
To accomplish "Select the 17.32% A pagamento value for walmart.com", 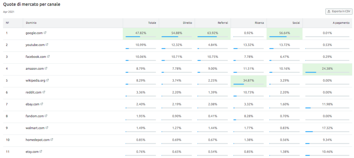I will point(327,128).
